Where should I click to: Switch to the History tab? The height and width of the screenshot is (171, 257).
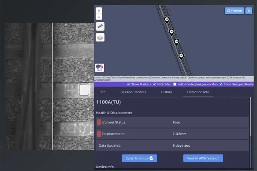tap(166, 92)
